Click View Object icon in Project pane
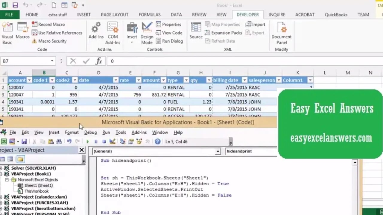The image size is (383, 215). click(10, 159)
